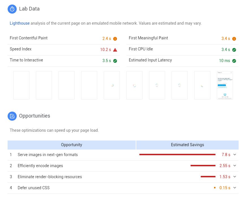Click the Estimated Savings column header
Viewport: 246px width, 198px height.
coord(187,145)
